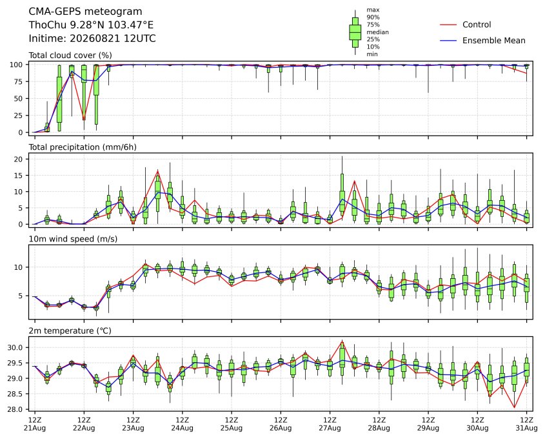545x439 pixels.
Task: Click the '2m temperature (°C)' panel title
Action: pos(70,331)
